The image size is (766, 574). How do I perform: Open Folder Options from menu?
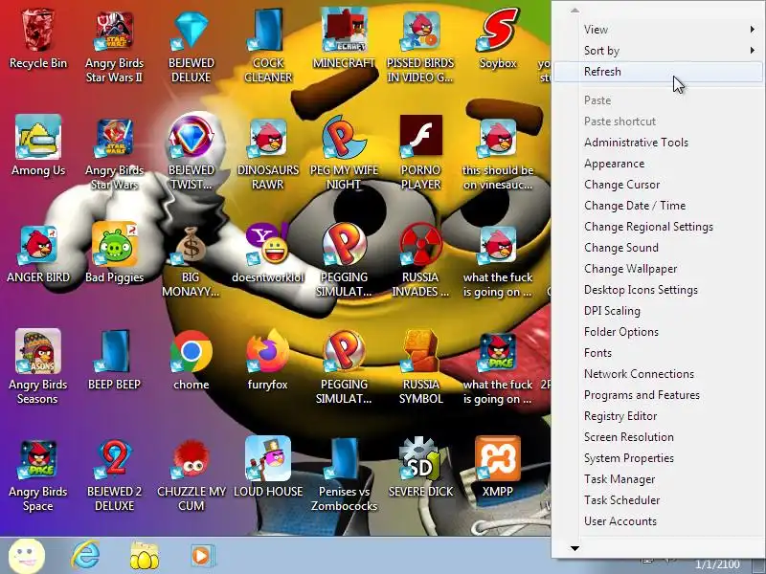[x=659, y=331]
